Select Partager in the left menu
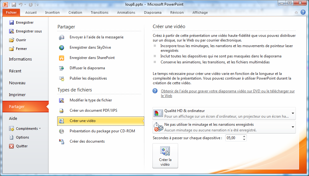 (26, 106)
